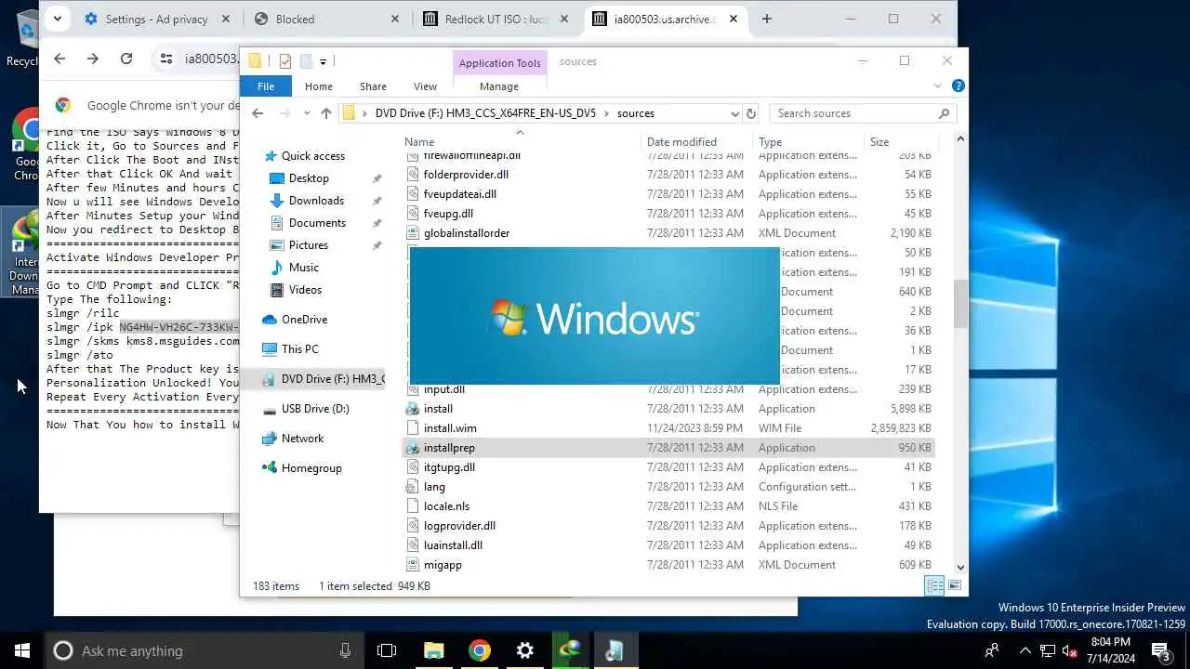Sort files by the Type column
The height and width of the screenshot is (669, 1190).
tap(809, 142)
